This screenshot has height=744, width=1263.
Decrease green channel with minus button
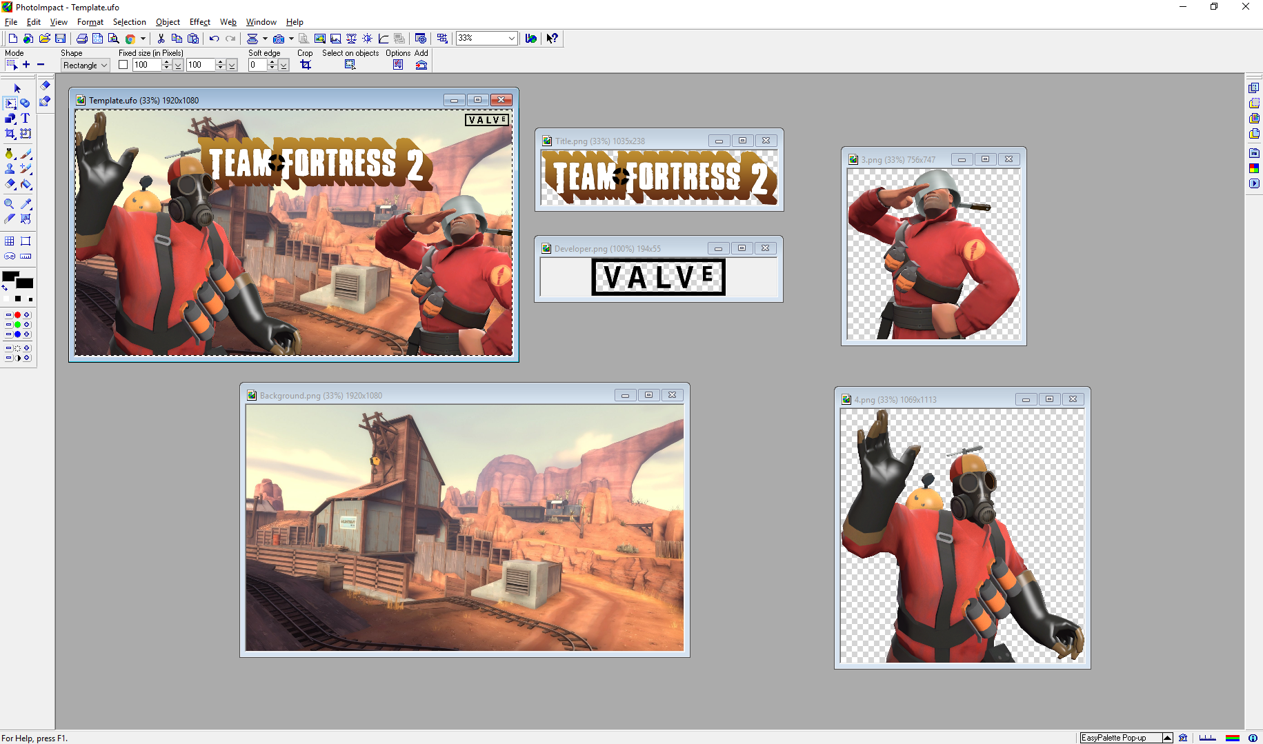[x=8, y=325]
